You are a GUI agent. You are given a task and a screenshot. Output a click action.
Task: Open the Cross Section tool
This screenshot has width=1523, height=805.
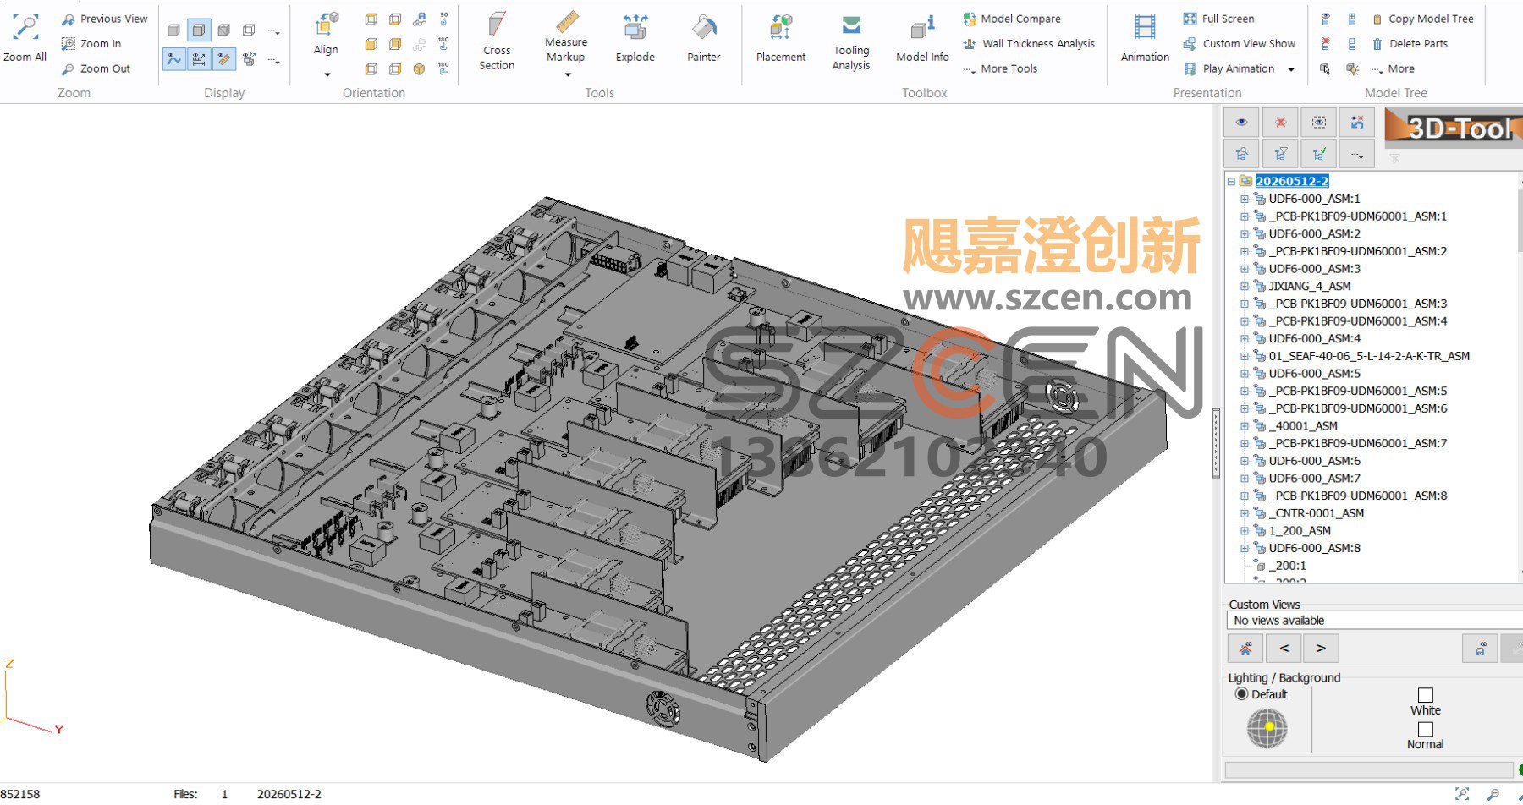pos(497,41)
